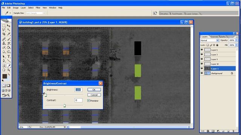Hide Layer 3 with its eye icon
This screenshot has height=135, width=241.
(202, 54)
